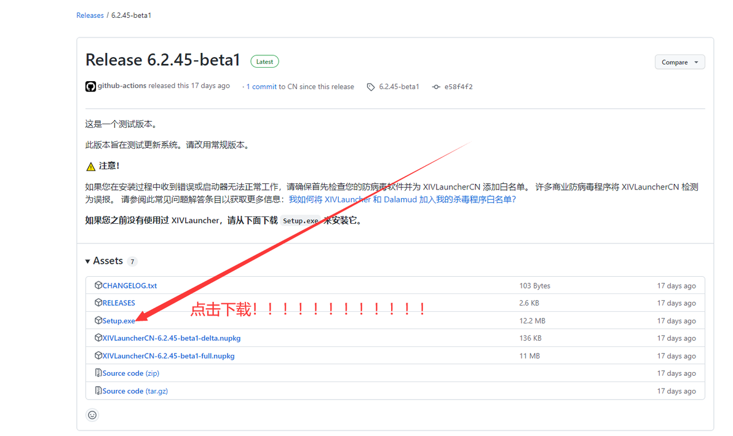Click the file icon beside Source code (tar.gz)

coord(98,390)
